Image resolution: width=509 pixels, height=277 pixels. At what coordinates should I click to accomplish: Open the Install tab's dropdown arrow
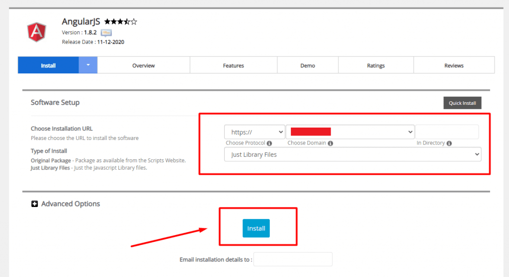[x=88, y=65]
